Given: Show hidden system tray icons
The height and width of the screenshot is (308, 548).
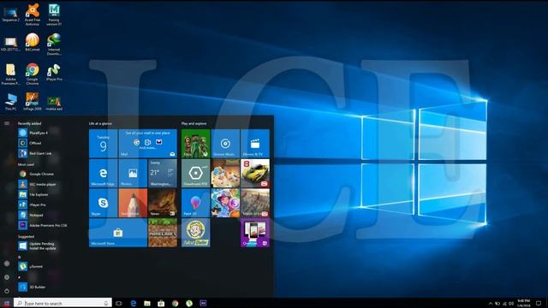Looking at the screenshot, I should (x=491, y=304).
